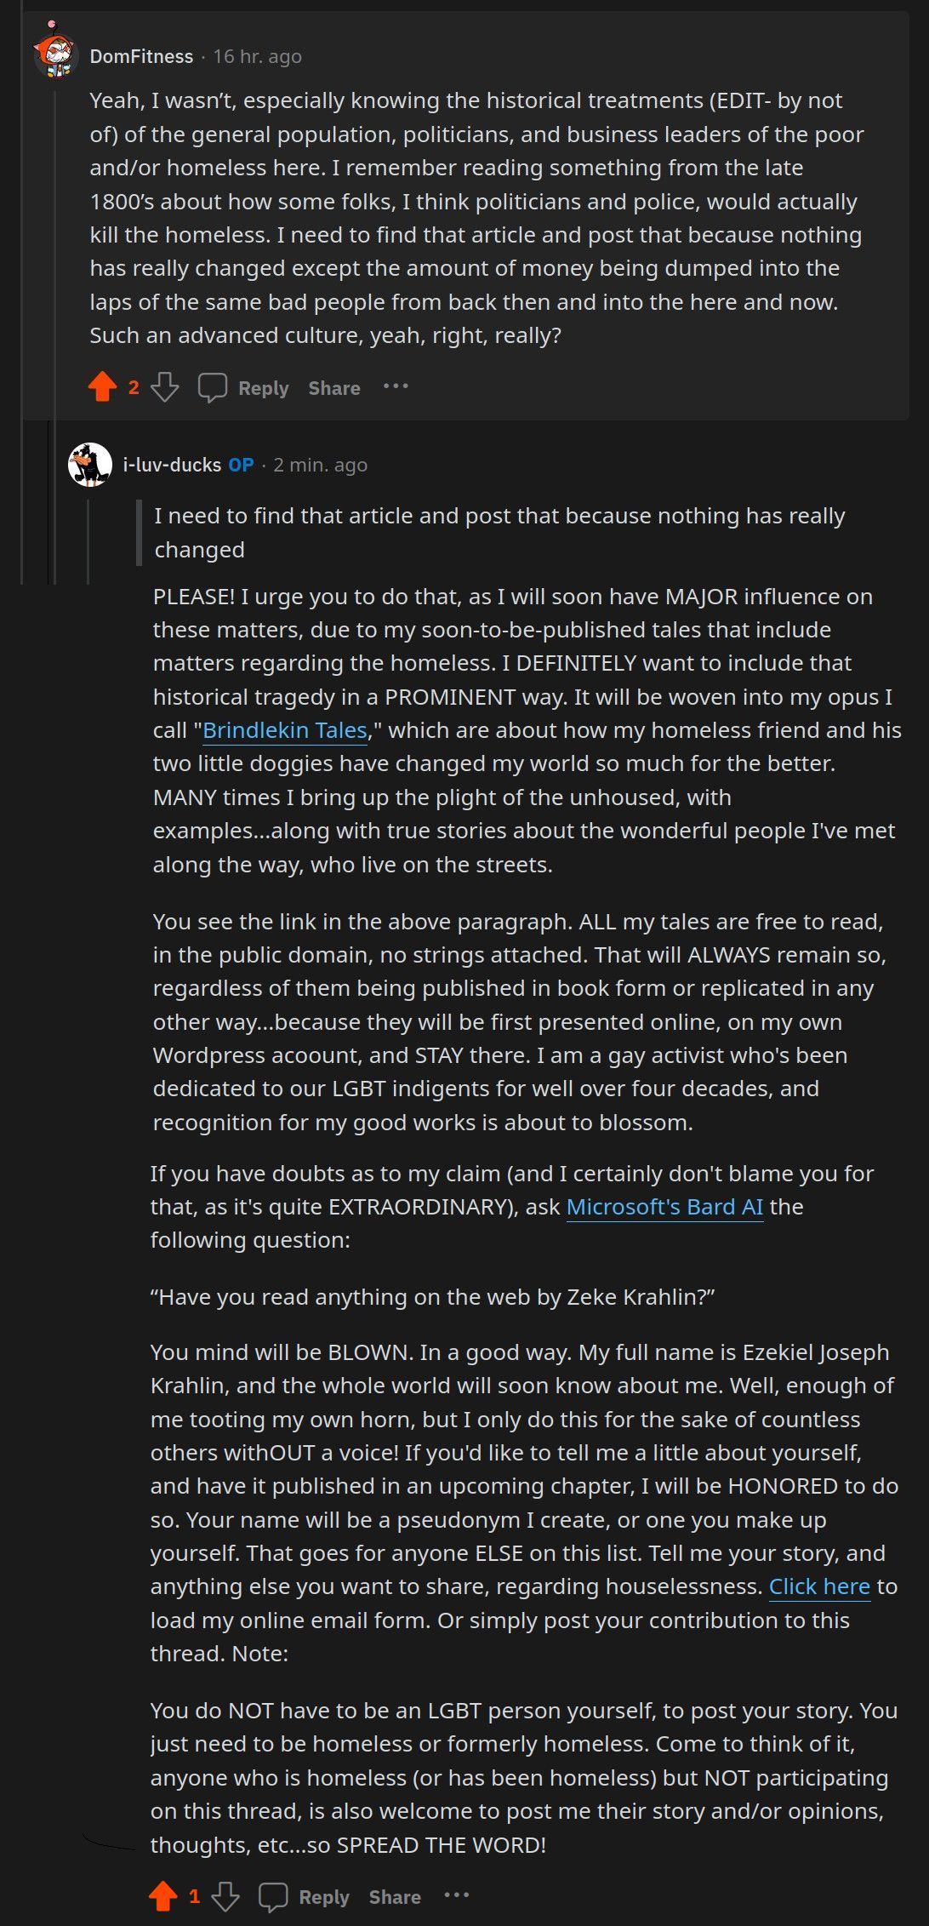Open i-luv-ducks's duck avatar

90,465
